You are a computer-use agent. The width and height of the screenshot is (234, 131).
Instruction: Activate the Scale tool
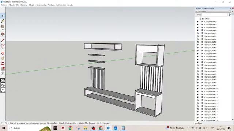(3, 68)
